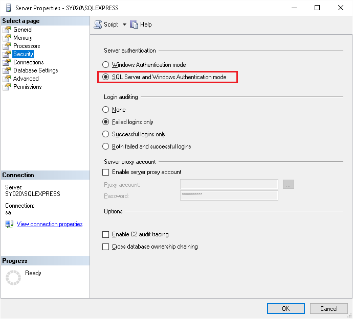Minimize the Server Properties window
Image resolution: width=353 pixels, height=319 pixels.
point(294,8)
